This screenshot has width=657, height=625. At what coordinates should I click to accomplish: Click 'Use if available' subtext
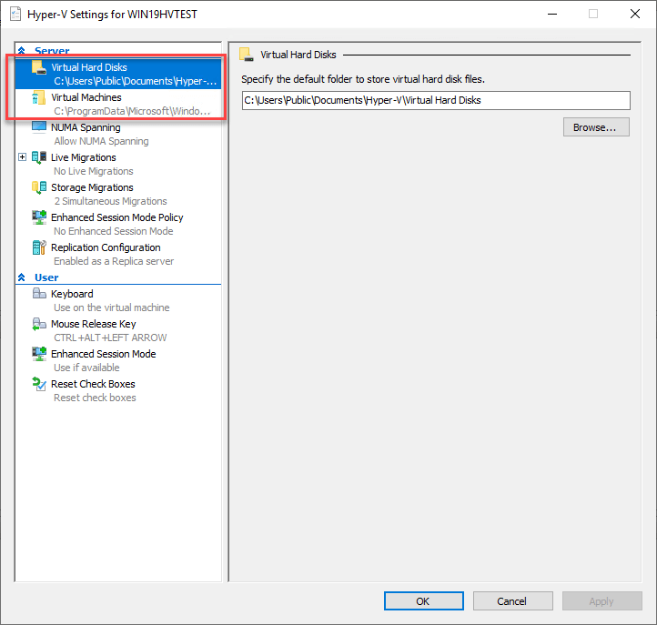pos(86,368)
